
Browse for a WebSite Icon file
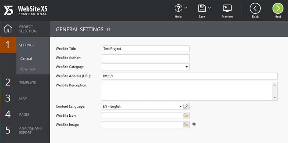click(186, 115)
